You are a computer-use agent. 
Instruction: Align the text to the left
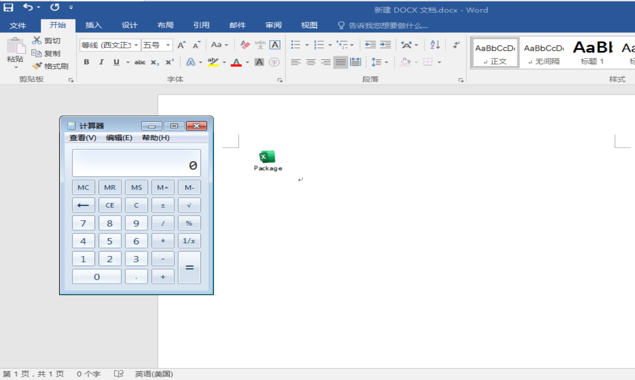pos(296,62)
